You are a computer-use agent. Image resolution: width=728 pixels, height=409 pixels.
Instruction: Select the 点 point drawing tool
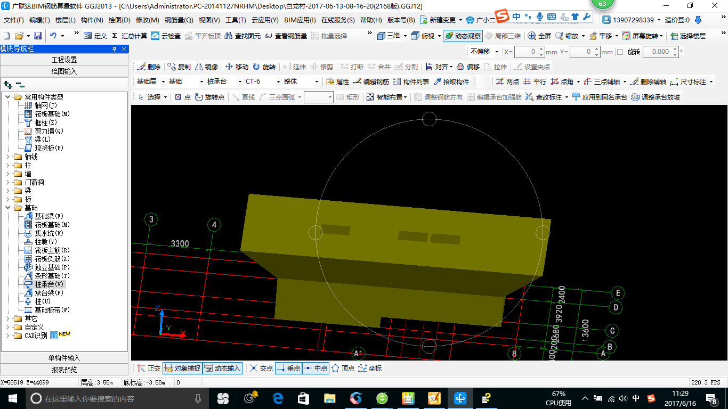coord(183,97)
